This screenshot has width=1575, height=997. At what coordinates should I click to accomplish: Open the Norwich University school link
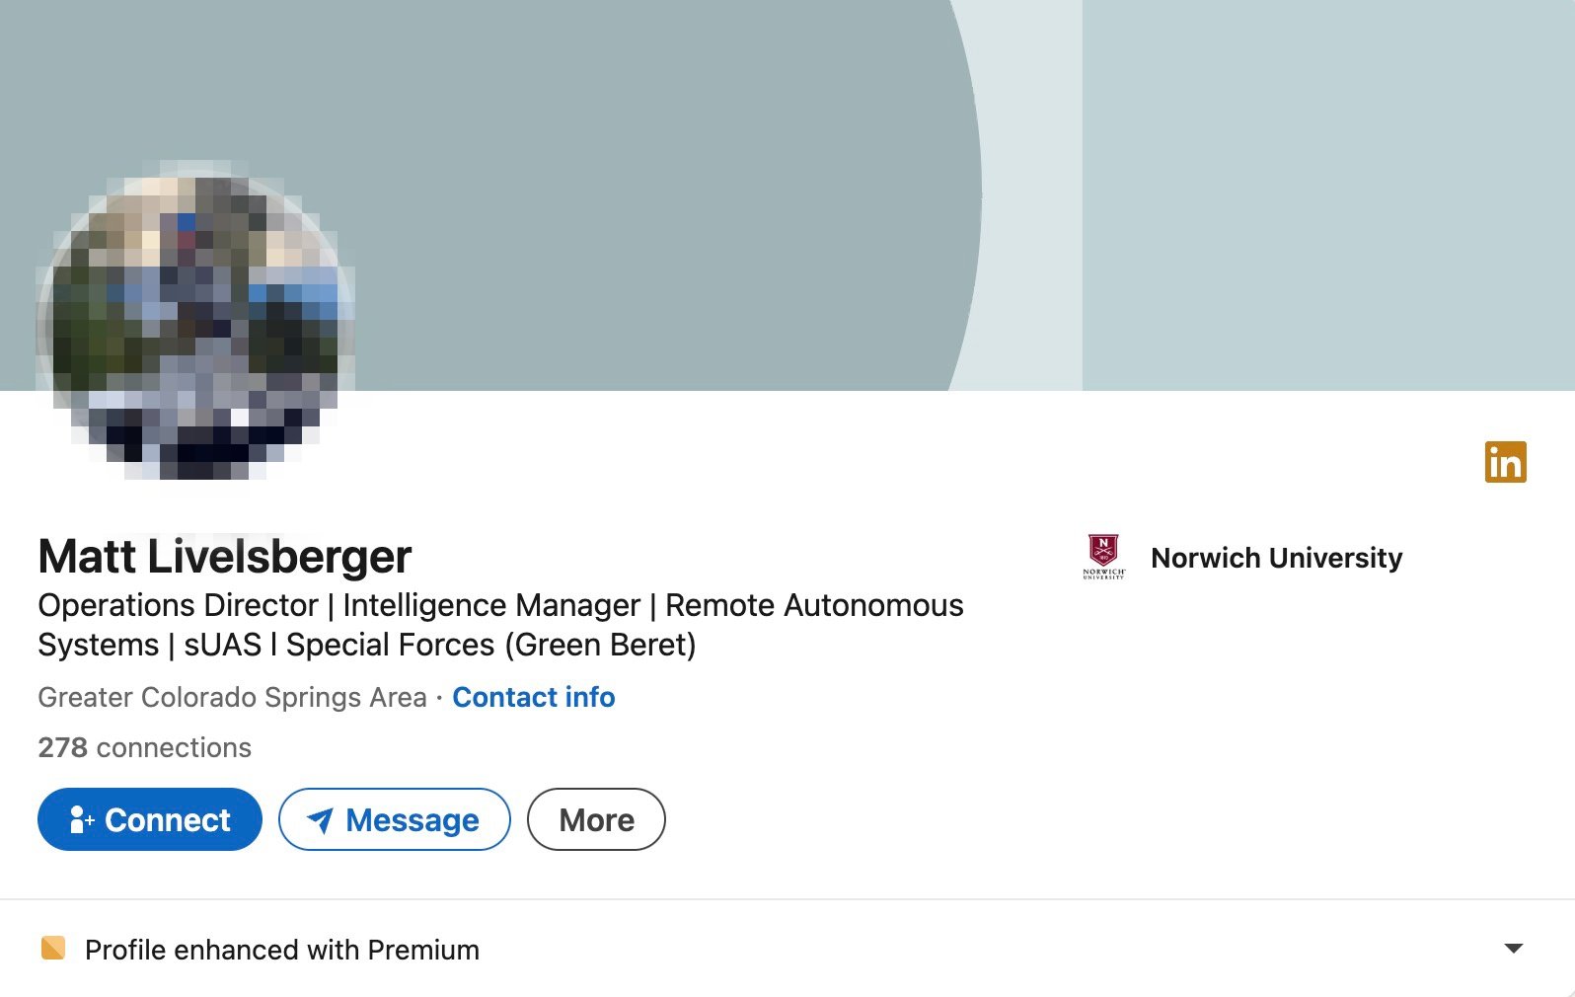pyautogui.click(x=1276, y=558)
